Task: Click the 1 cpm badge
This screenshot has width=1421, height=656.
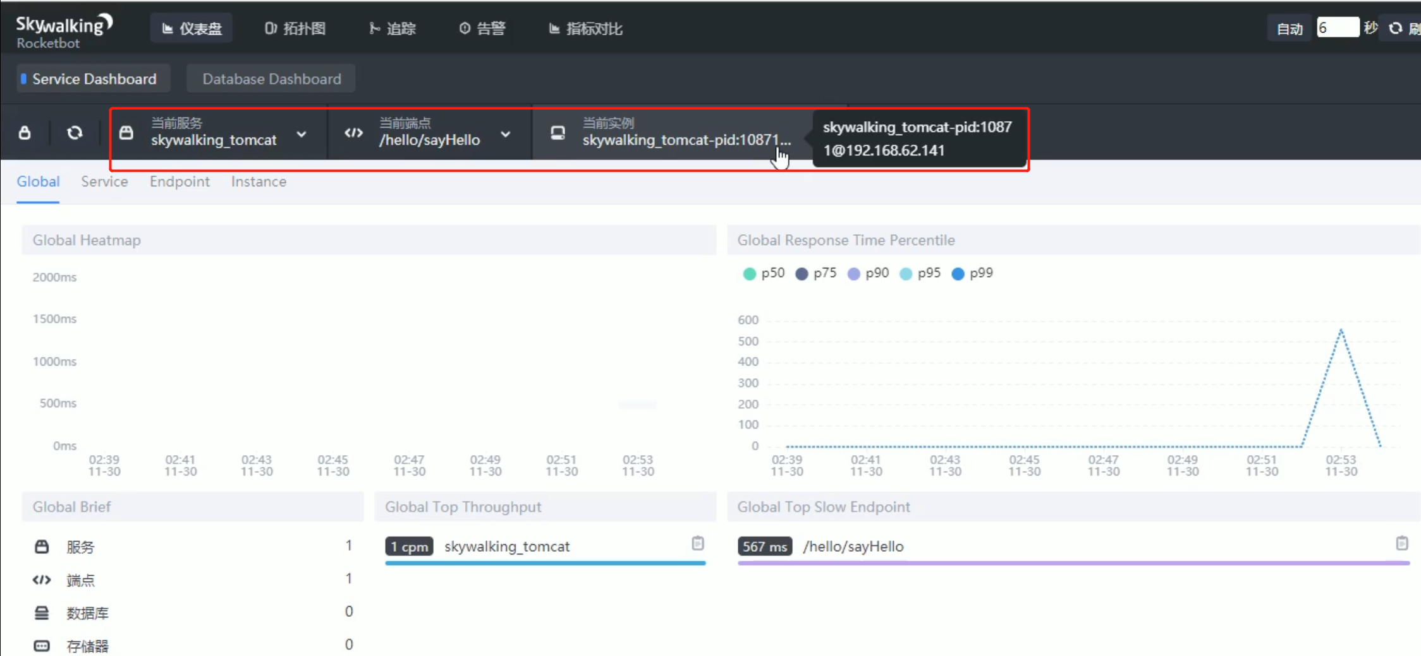Action: point(409,546)
